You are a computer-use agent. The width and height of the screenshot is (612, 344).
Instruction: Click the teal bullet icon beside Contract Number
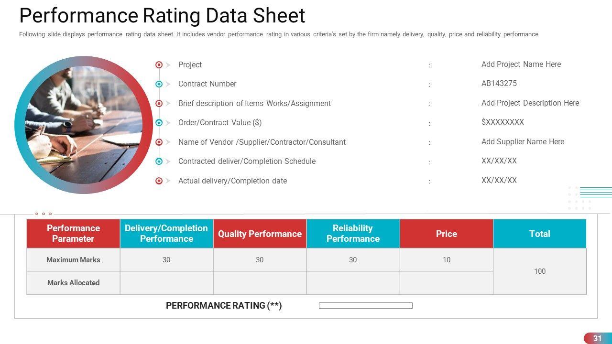[x=159, y=84]
